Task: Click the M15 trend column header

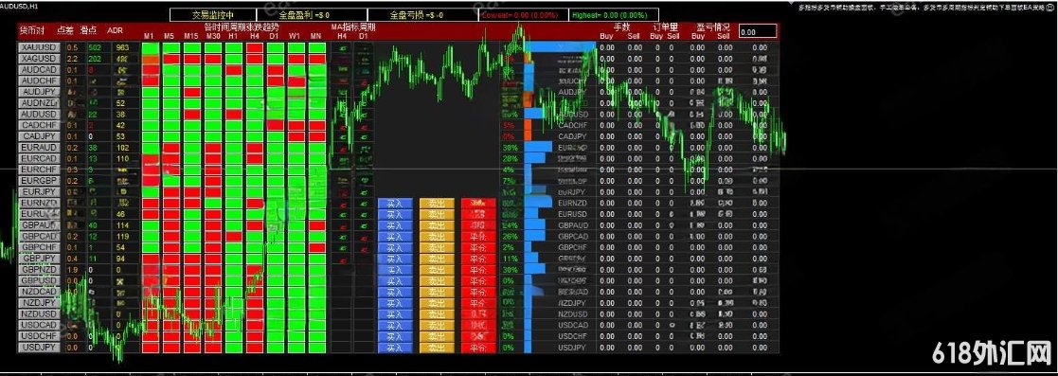Action: click(x=191, y=36)
